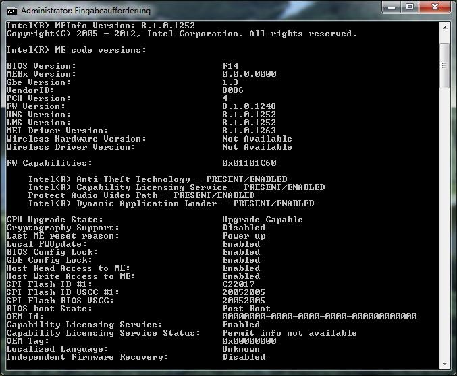Screen dimensions: 457x376
Task: Click the 'Intel(R) Dynamic Application Loader' line
Action: tap(171, 203)
